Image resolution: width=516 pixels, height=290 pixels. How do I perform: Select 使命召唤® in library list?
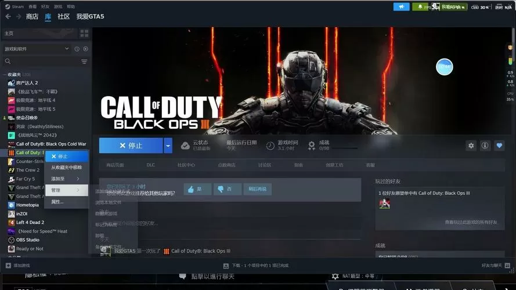pos(27,118)
